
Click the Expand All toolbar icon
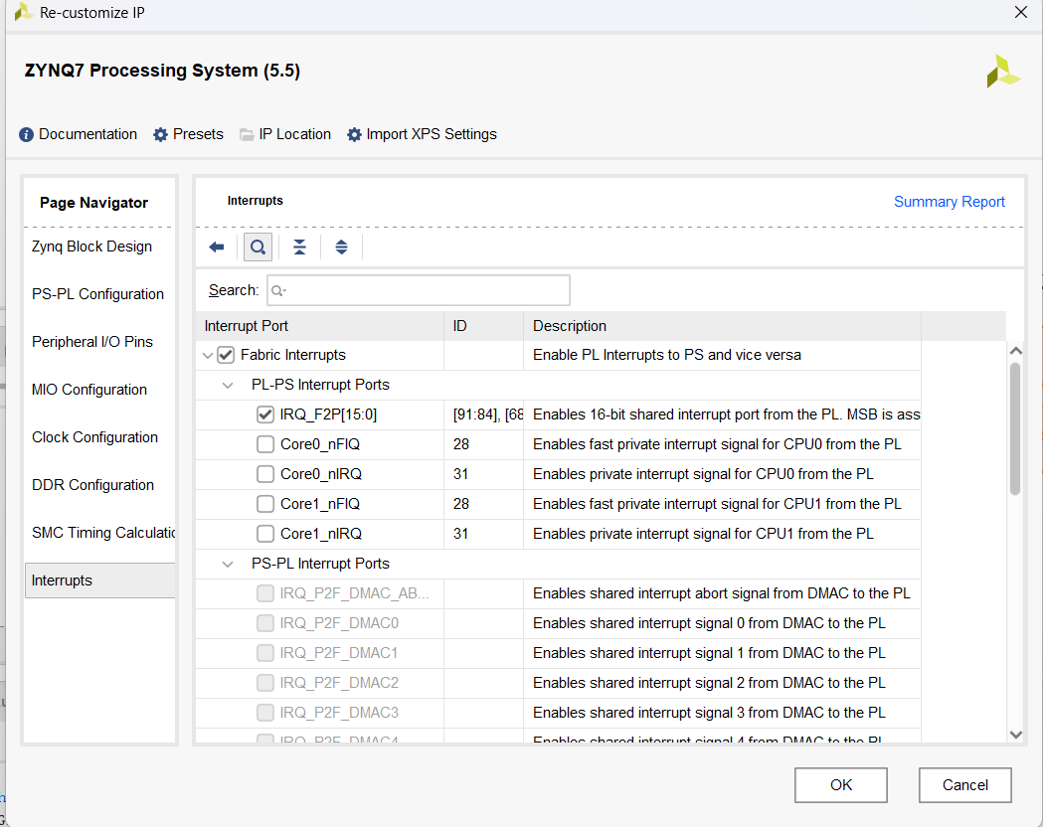click(341, 248)
